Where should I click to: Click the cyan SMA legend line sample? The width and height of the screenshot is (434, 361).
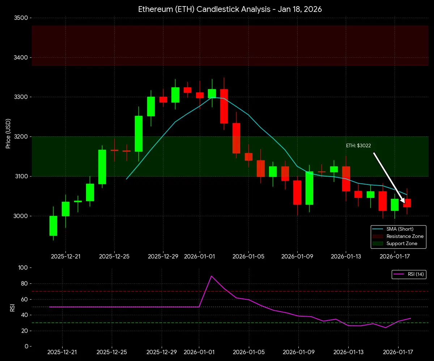coord(378,229)
